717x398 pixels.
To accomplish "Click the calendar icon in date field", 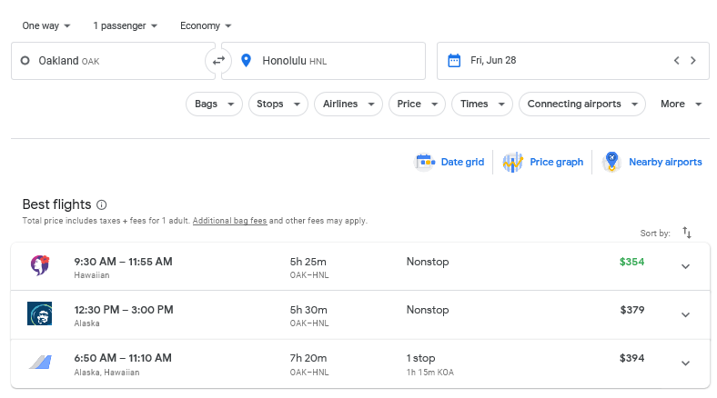I will (x=455, y=61).
